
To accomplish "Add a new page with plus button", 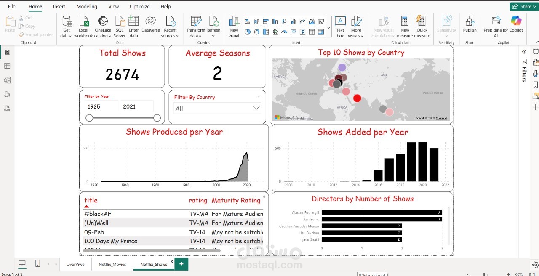I will pyautogui.click(x=181, y=264).
